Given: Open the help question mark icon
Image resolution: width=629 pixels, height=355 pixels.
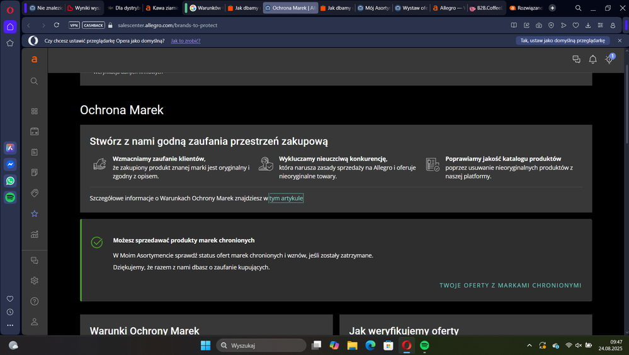Looking at the screenshot, I should tap(35, 301).
